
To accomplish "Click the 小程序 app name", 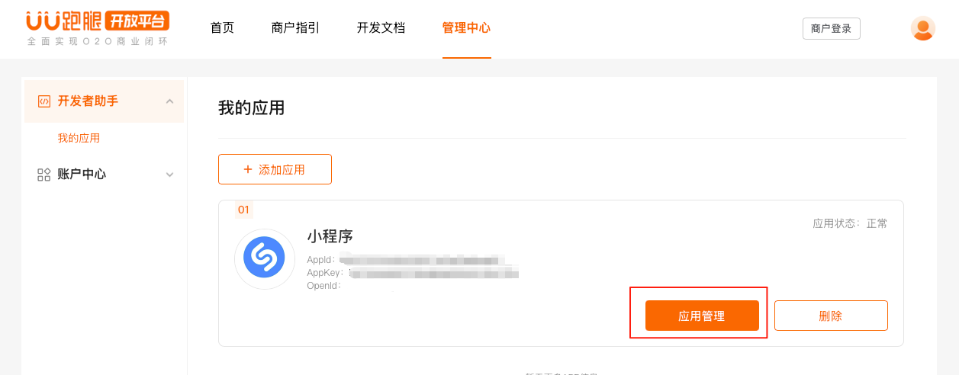I will pyautogui.click(x=330, y=236).
